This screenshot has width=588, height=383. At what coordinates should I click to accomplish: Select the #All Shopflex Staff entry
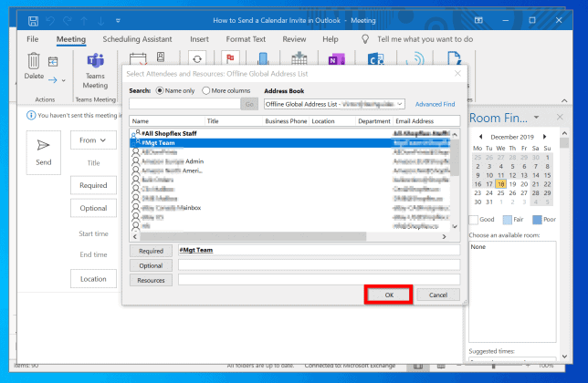coord(289,133)
